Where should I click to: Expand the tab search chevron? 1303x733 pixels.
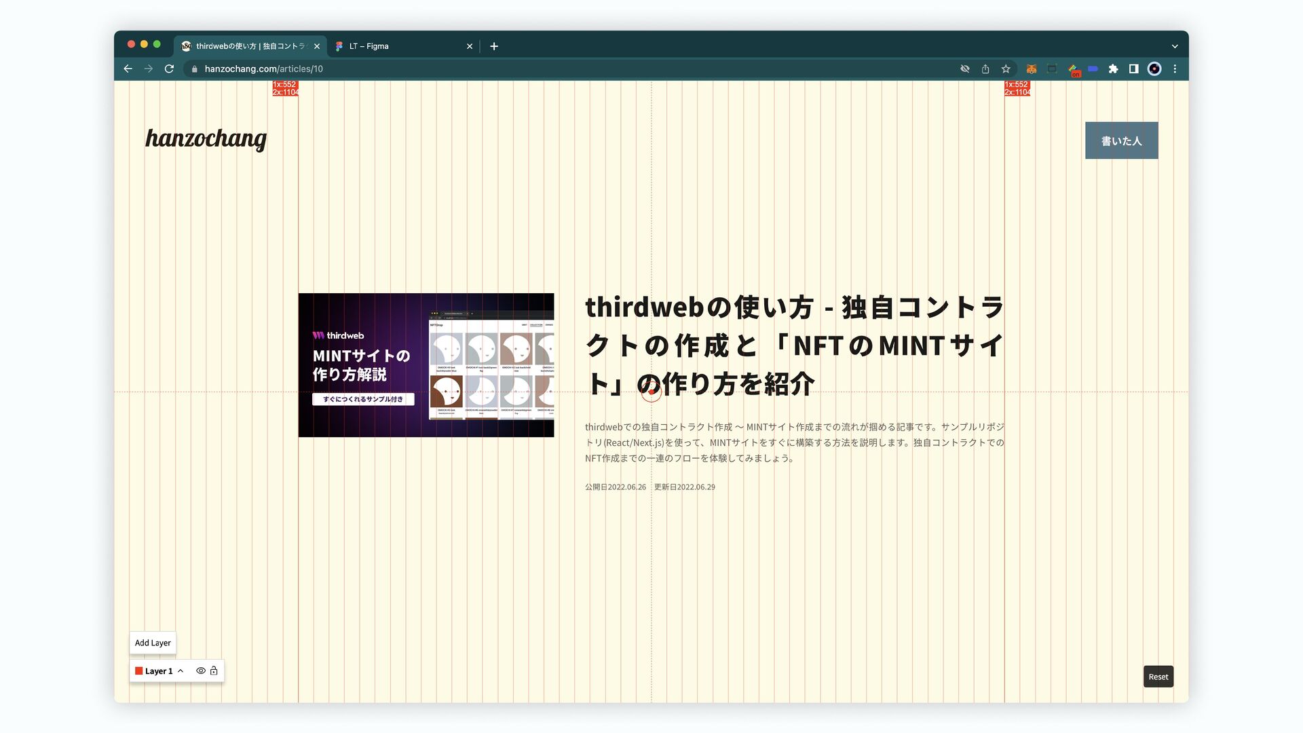coord(1175,46)
